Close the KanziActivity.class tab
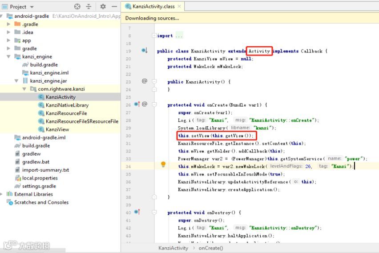Screen dimensions: 379x253 coord(179,7)
